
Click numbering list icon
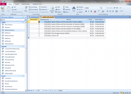[111, 8]
